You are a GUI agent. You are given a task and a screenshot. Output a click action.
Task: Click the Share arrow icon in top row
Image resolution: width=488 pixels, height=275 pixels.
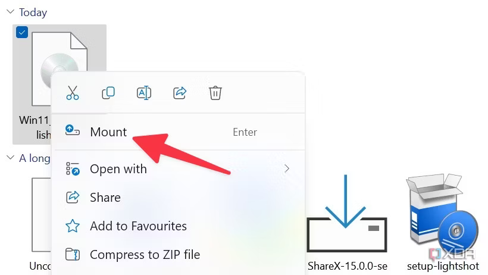pos(180,93)
